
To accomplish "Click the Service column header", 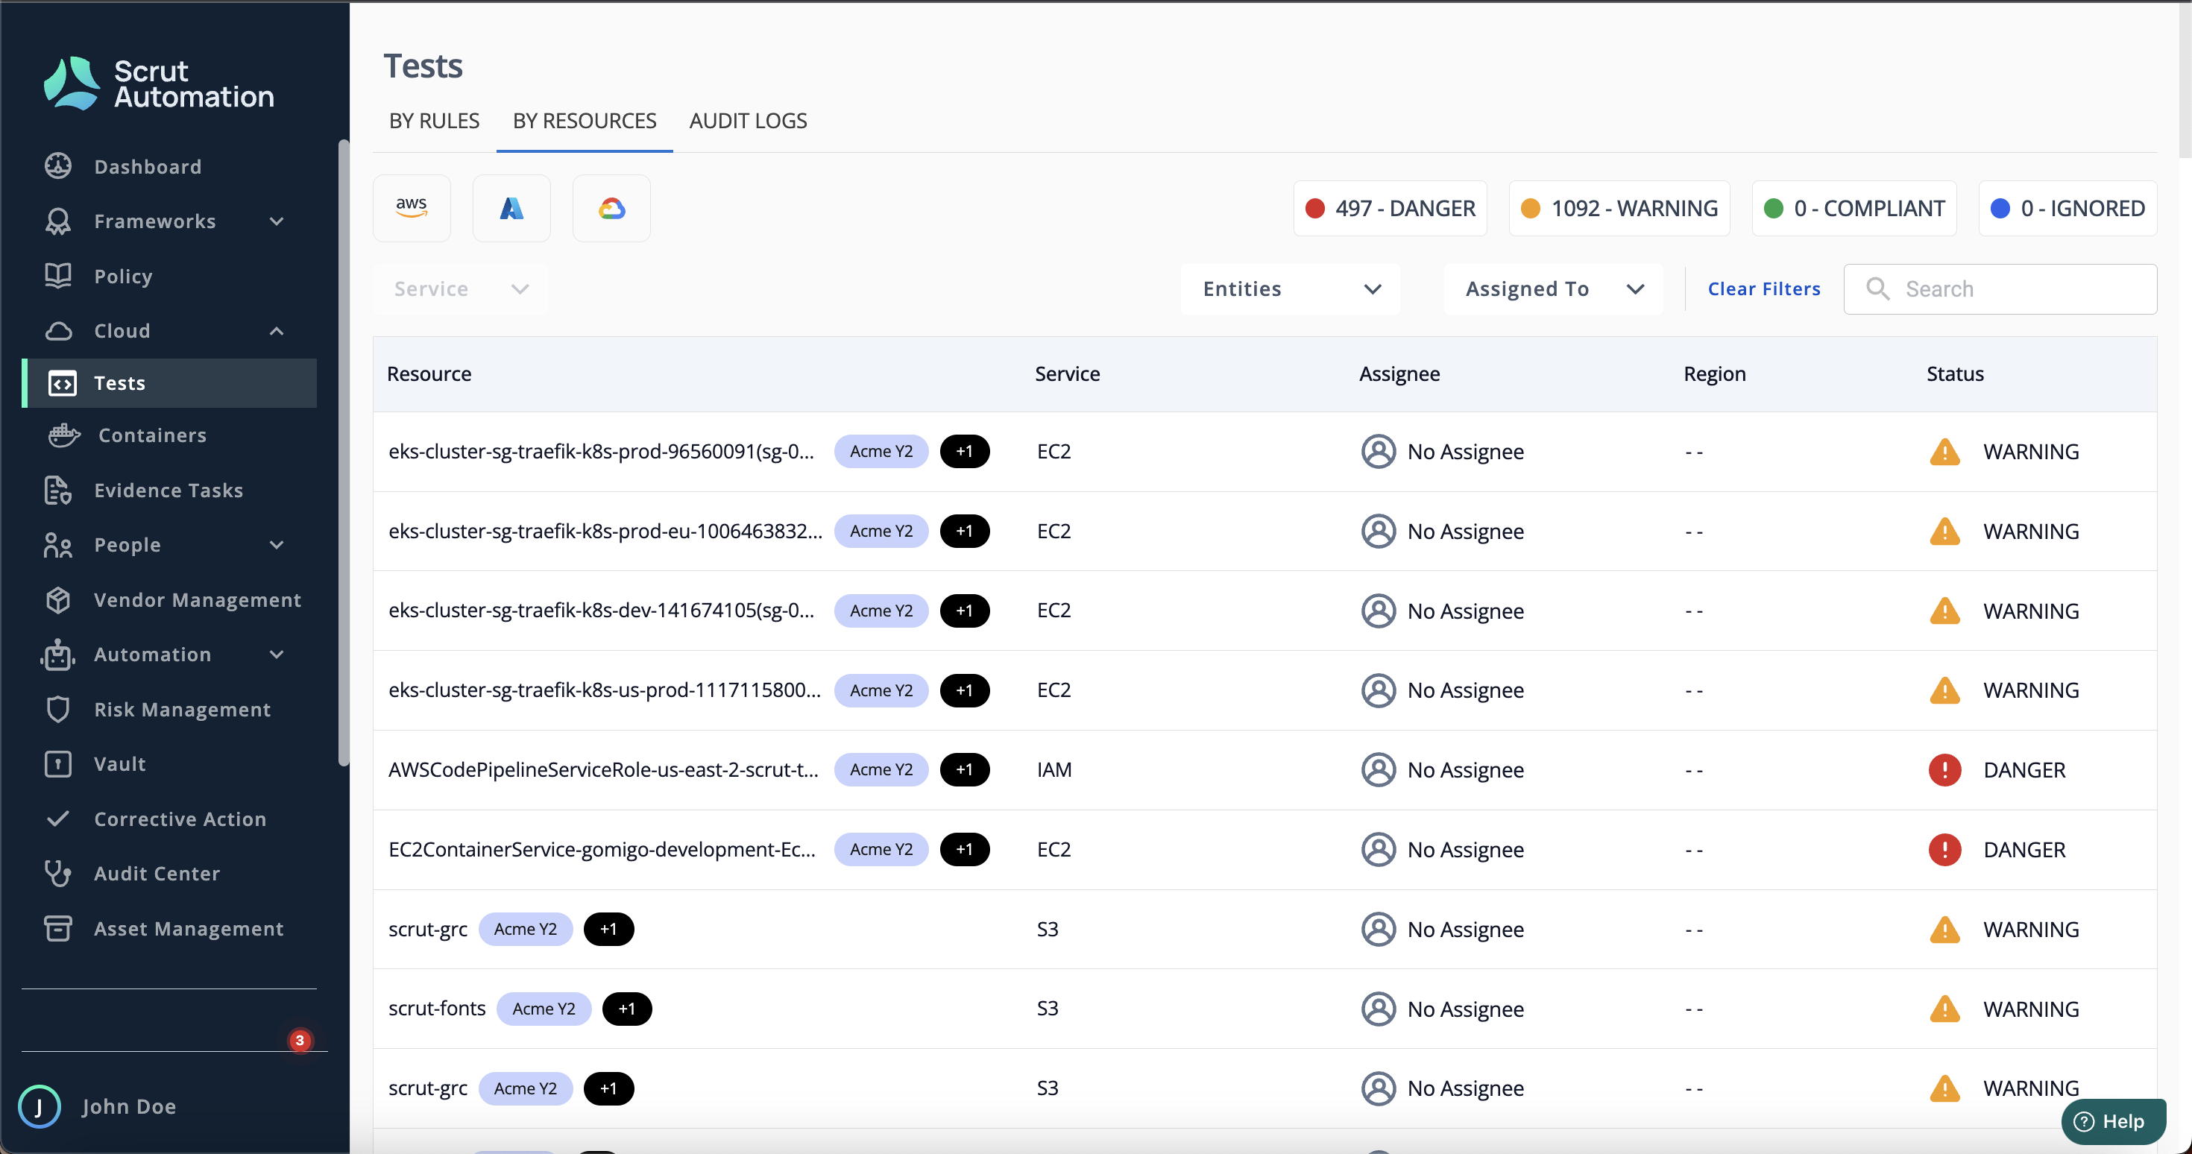I will [x=1067, y=373].
